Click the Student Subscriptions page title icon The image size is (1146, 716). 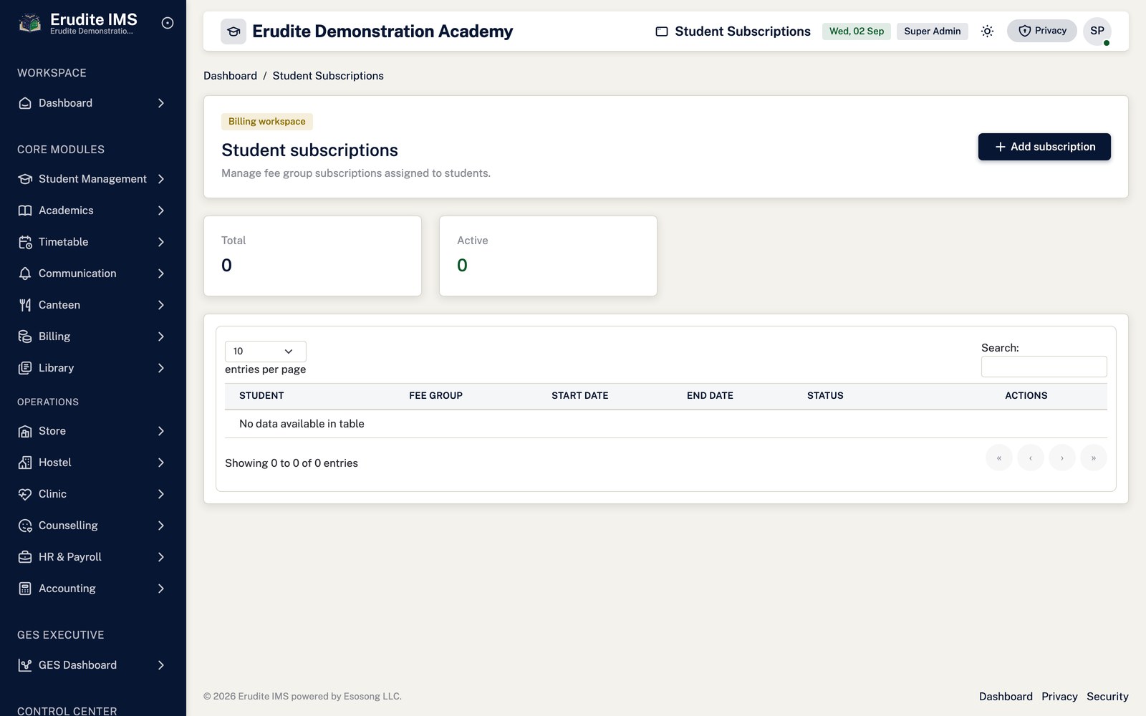[662, 32]
